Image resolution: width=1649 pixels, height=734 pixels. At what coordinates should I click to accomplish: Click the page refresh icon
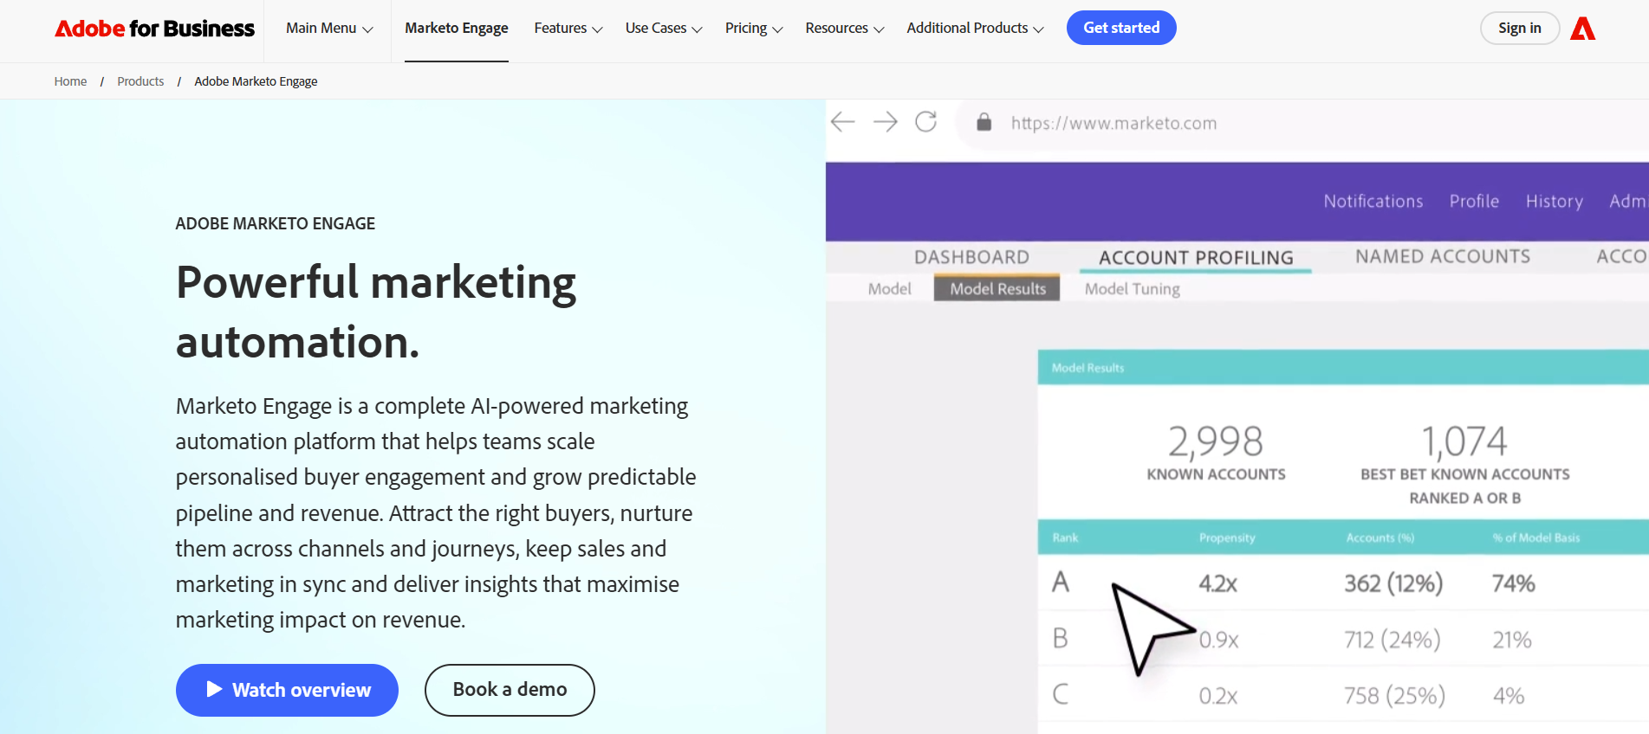tap(926, 122)
